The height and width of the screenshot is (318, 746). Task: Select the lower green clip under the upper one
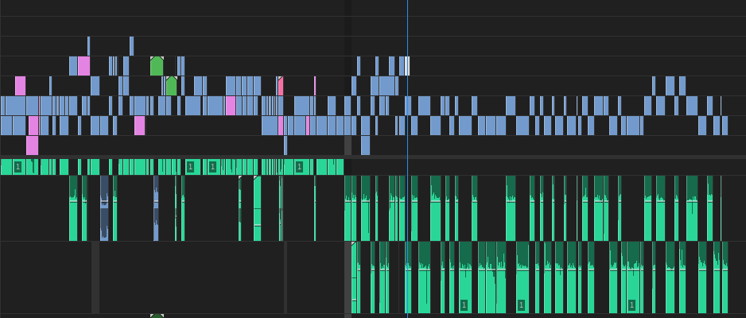(x=171, y=86)
